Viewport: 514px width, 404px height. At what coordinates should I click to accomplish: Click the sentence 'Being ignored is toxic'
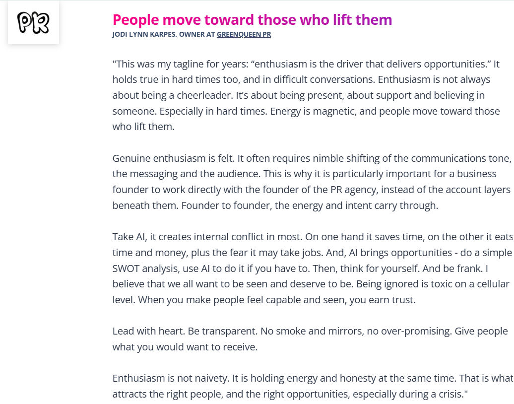pos(404,284)
